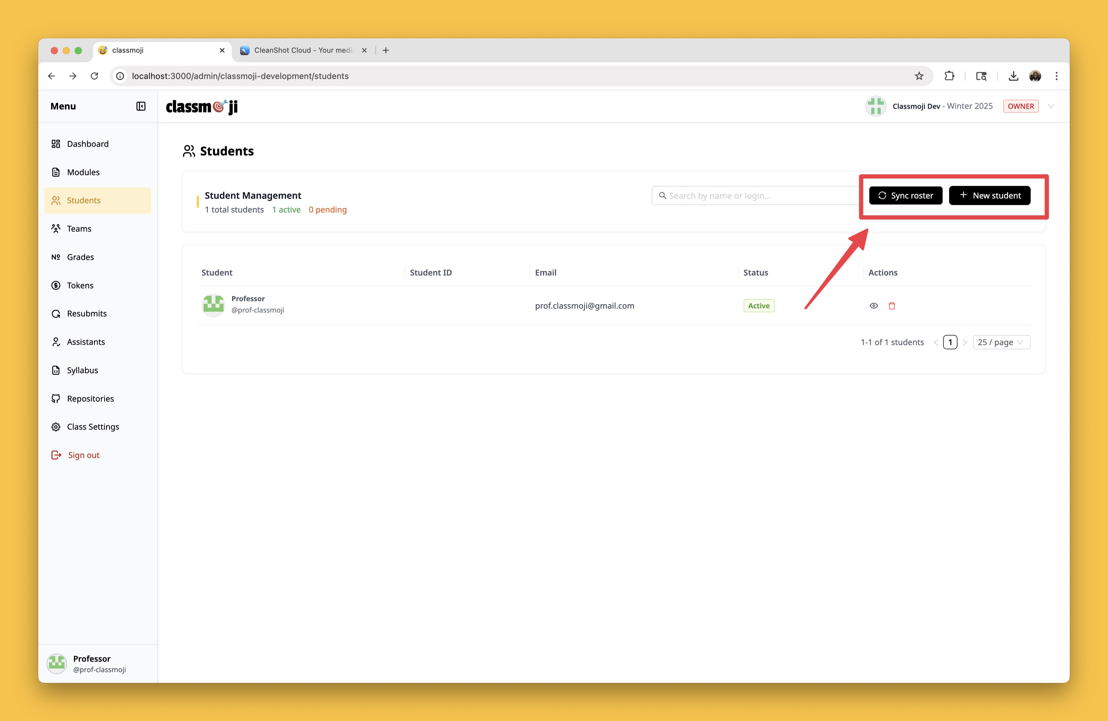
Task: Click the @prof-classmoji login in table
Action: point(258,310)
